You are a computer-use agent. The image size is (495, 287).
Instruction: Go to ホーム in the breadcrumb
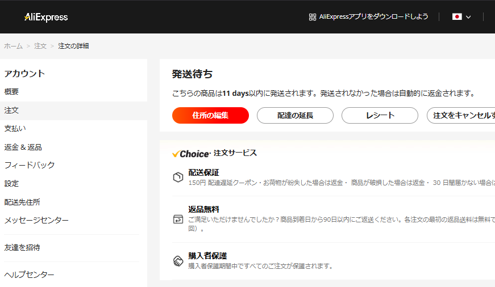(x=13, y=46)
